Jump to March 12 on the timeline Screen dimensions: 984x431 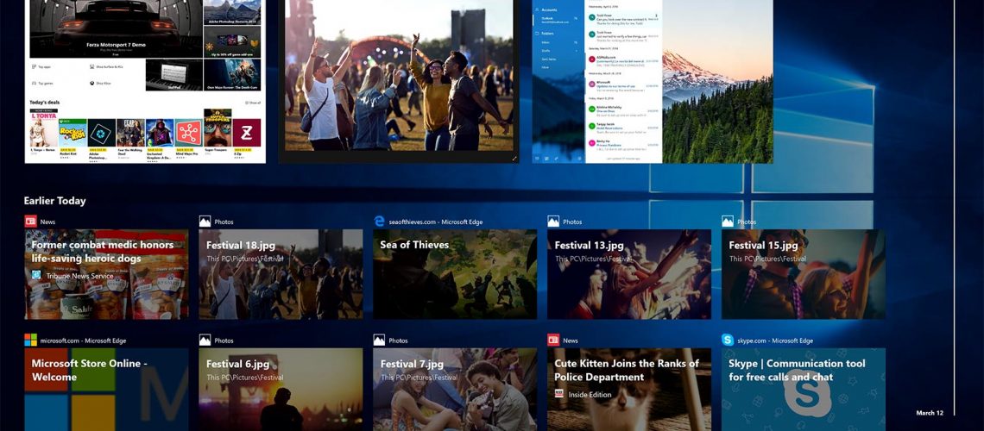930,413
